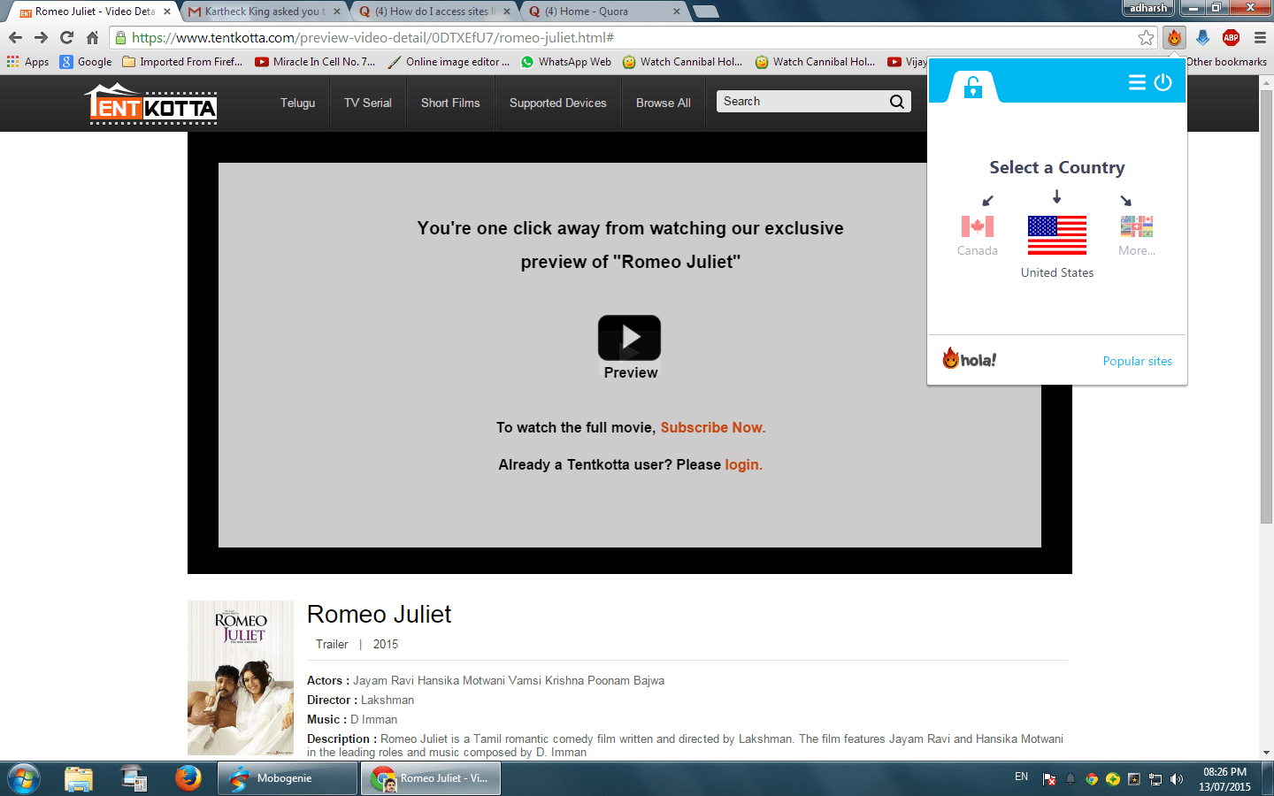This screenshot has width=1274, height=796.
Task: Open the Action Center flag icon
Action: tap(1049, 779)
